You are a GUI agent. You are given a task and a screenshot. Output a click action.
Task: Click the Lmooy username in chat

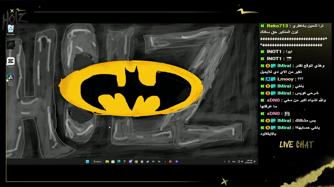point(285,79)
